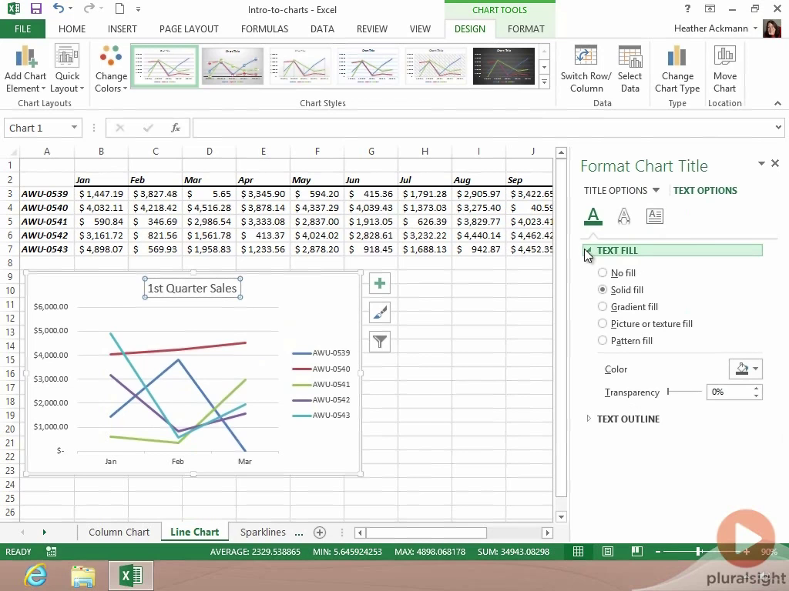Select the Gradient fill radio option
Screen dimensions: 789x591
tap(603, 306)
